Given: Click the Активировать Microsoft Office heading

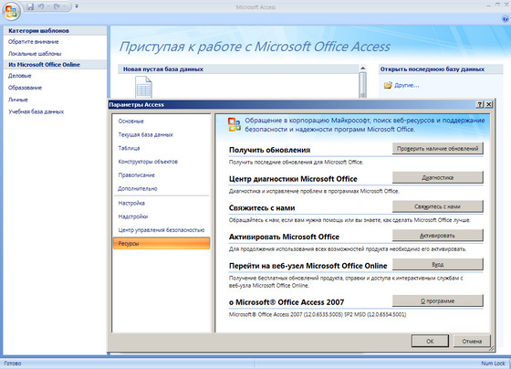Looking at the screenshot, I should point(284,237).
